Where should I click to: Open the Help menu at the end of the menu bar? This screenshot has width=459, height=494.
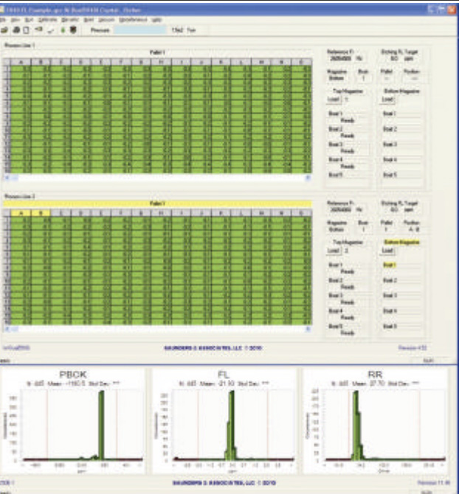156,19
